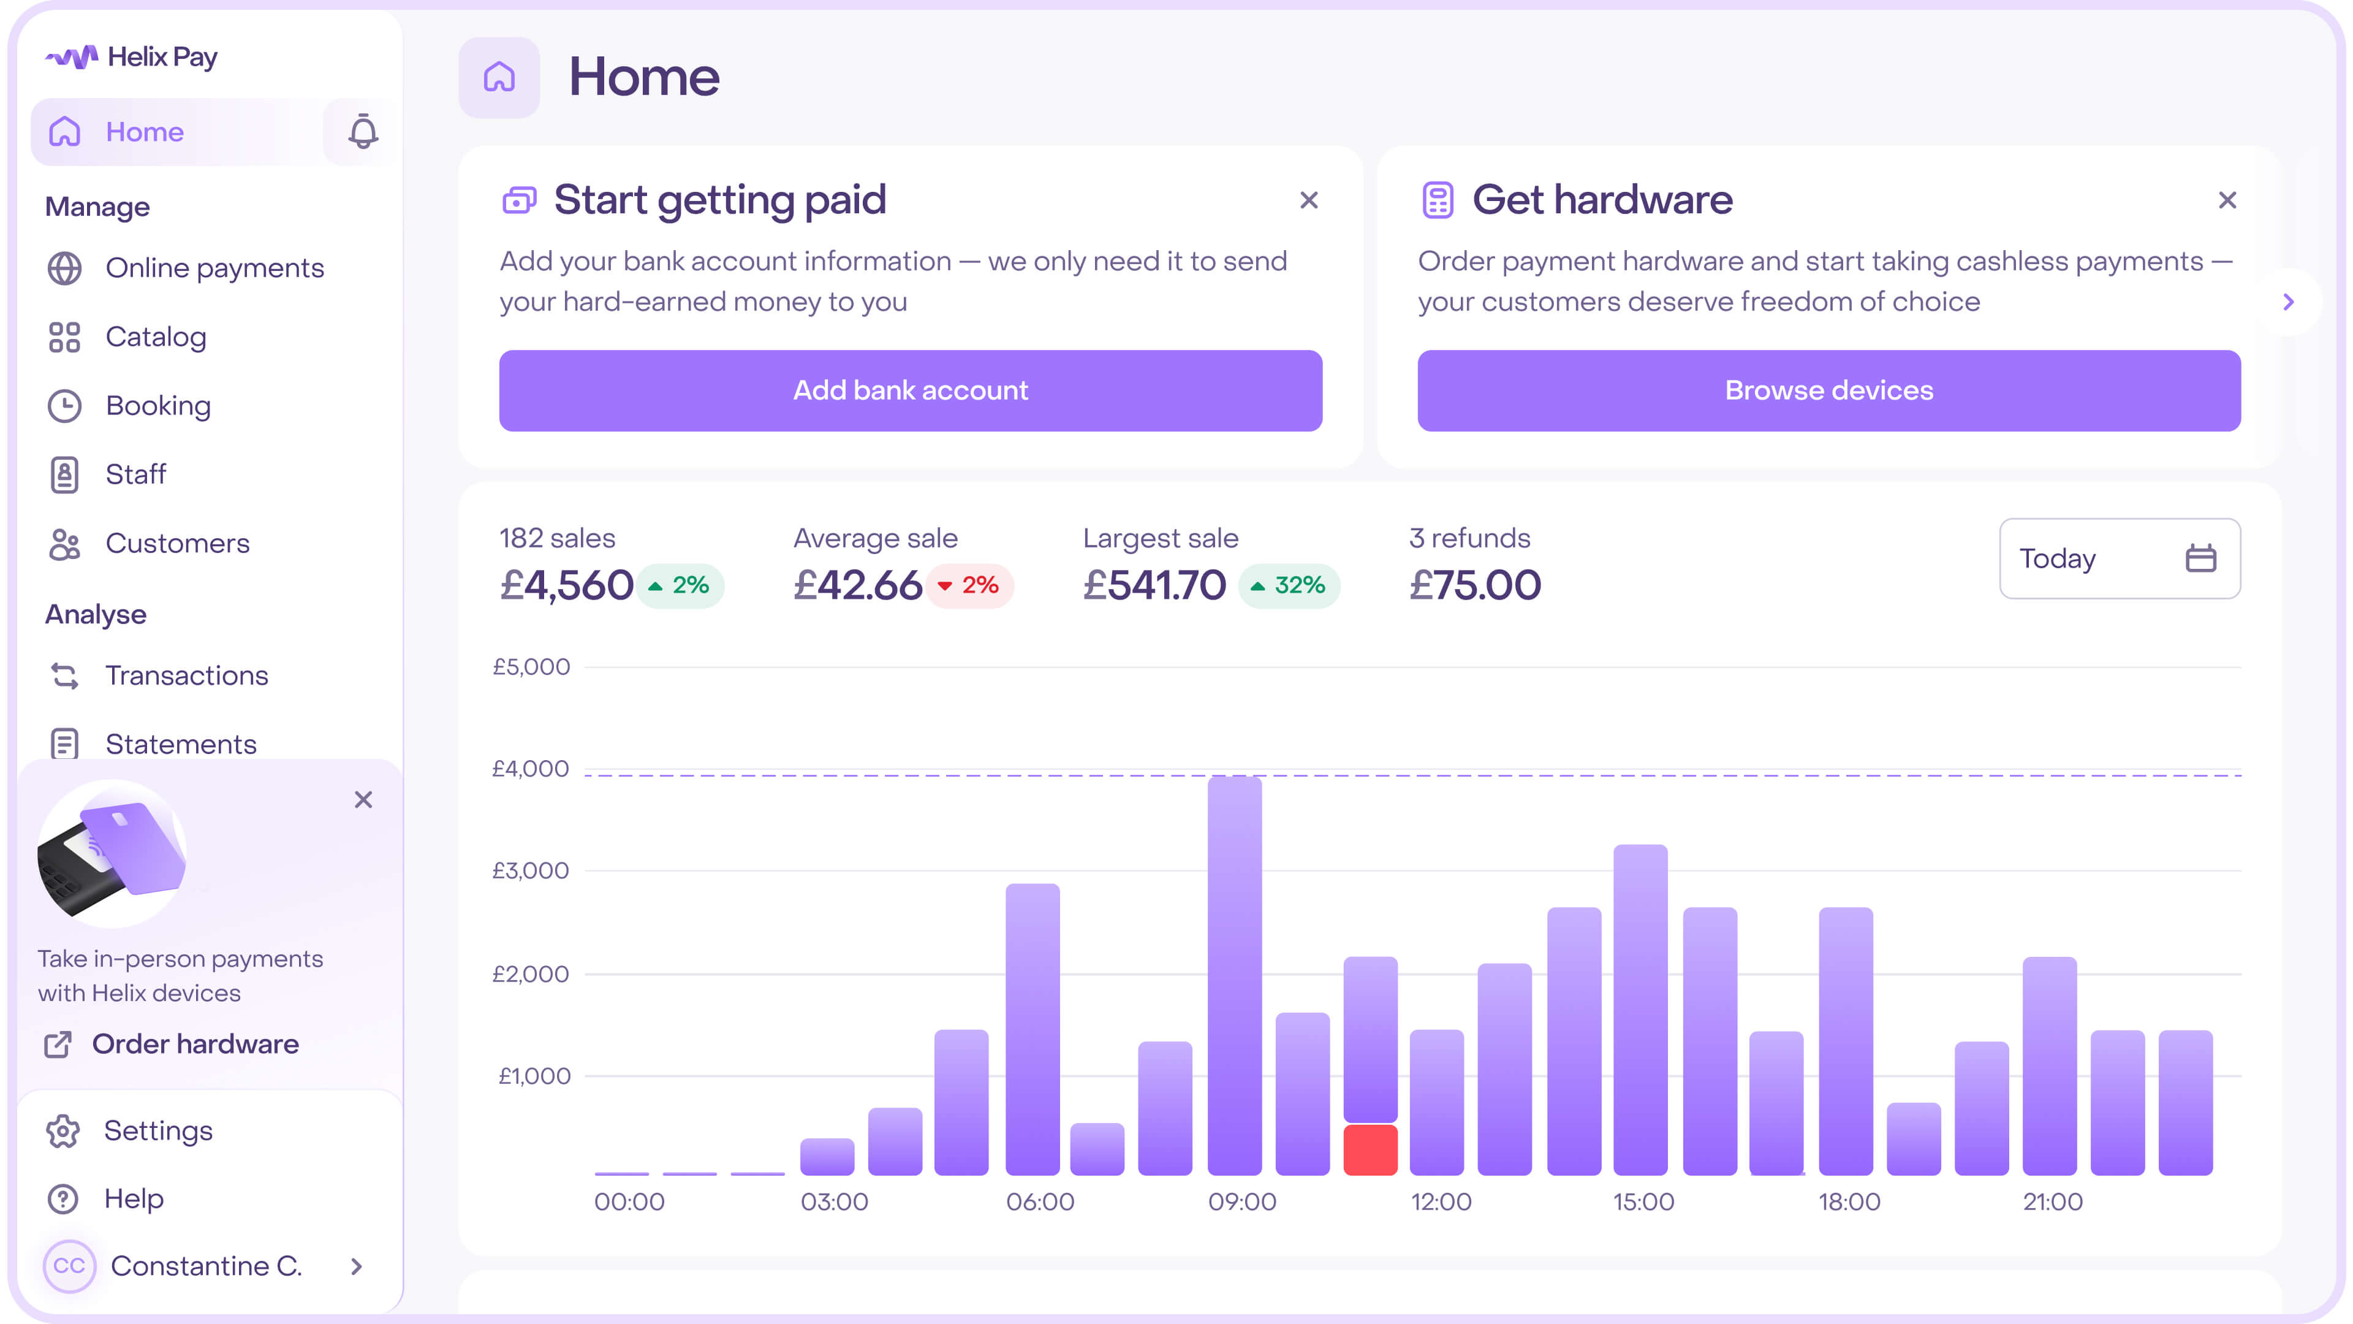Screen dimensions: 2353x1324
Task: Open Online payments globe icon
Action: tap(64, 268)
